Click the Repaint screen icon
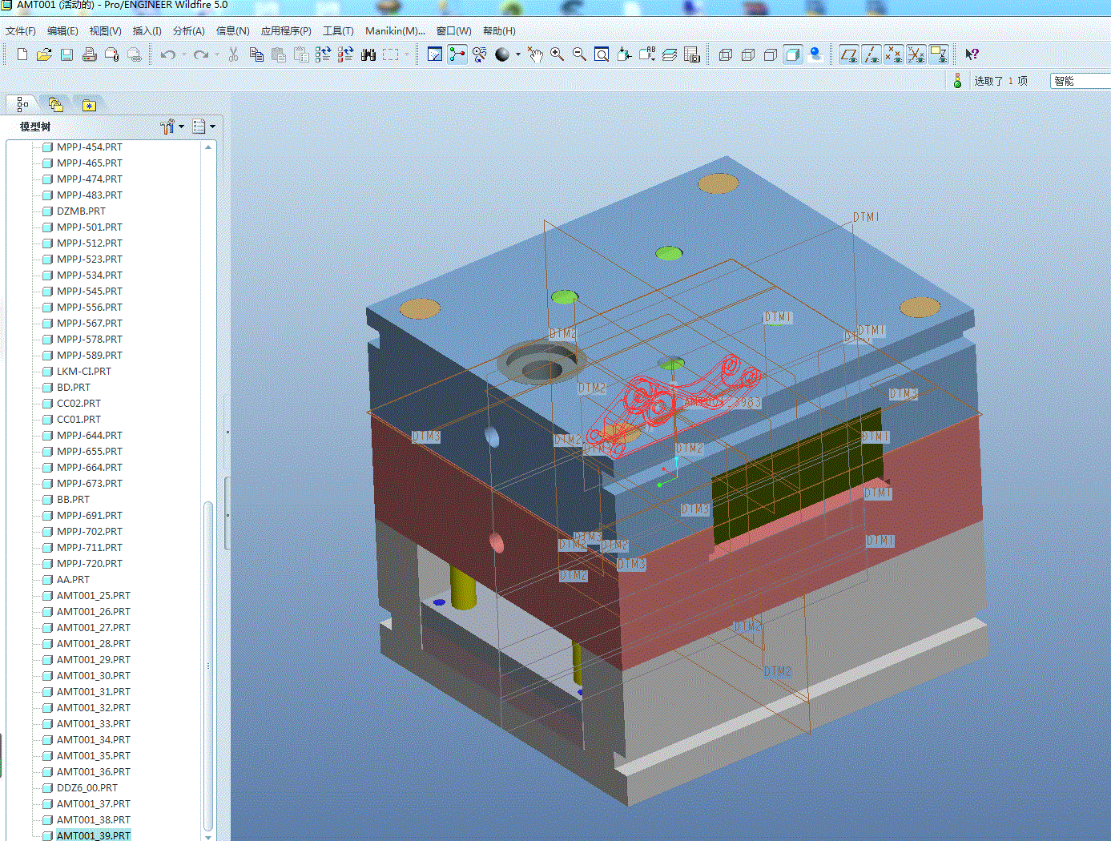Image resolution: width=1111 pixels, height=841 pixels. tap(435, 54)
